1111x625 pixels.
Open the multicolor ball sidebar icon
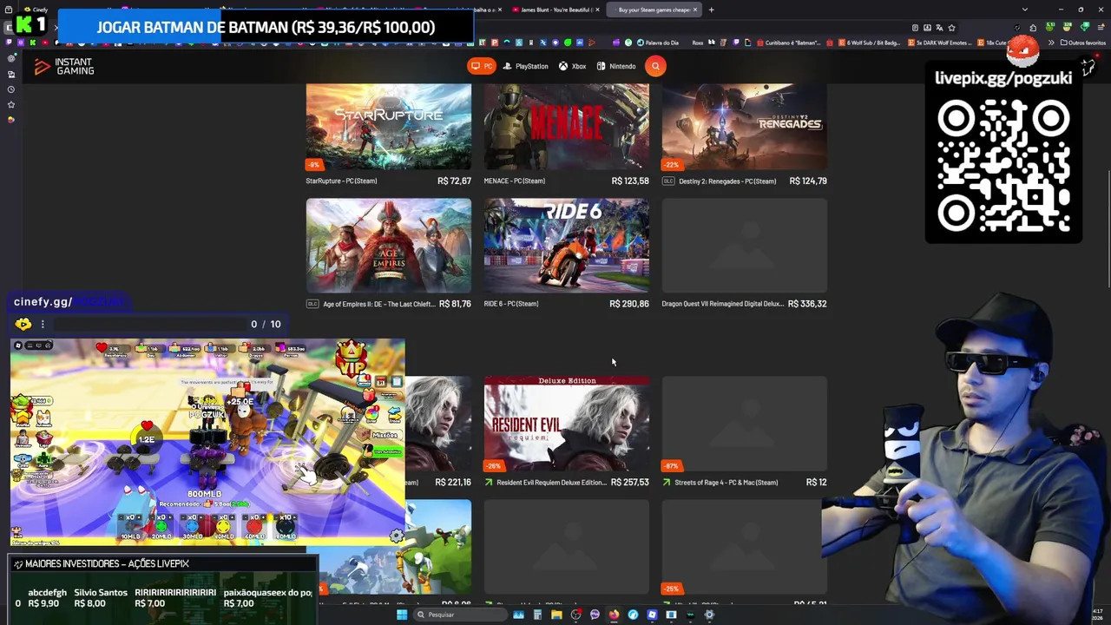pos(10,119)
